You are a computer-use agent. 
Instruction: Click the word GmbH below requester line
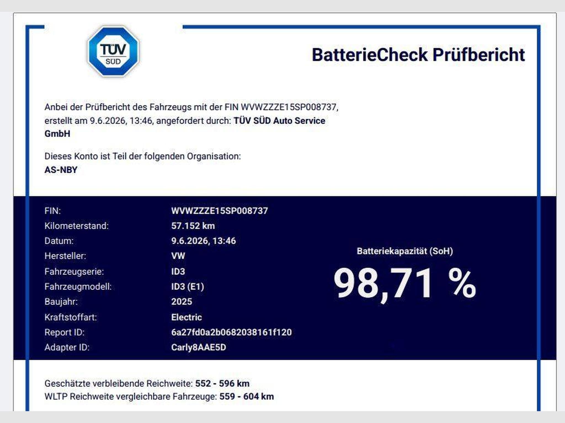(57, 134)
